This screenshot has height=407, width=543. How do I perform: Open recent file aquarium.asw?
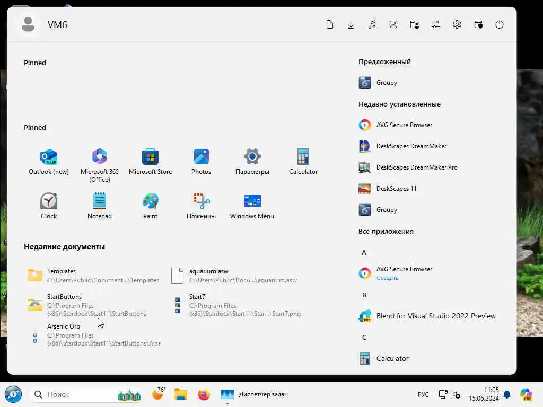point(234,276)
